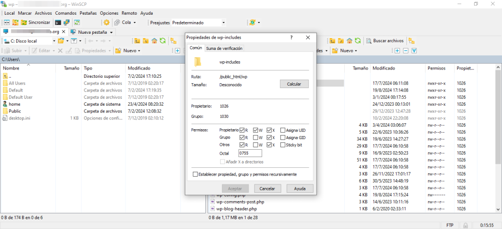Screen dimensions: 502x229
Task: Open dropdown arrow beside the sync globe icon
Action: (259, 23)
